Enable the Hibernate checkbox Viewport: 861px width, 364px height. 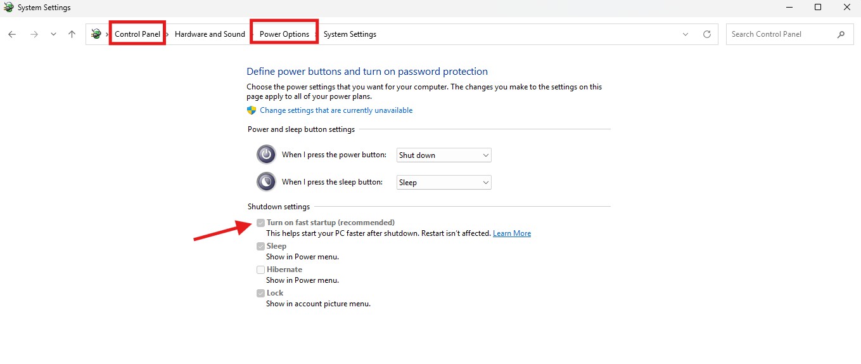(260, 270)
